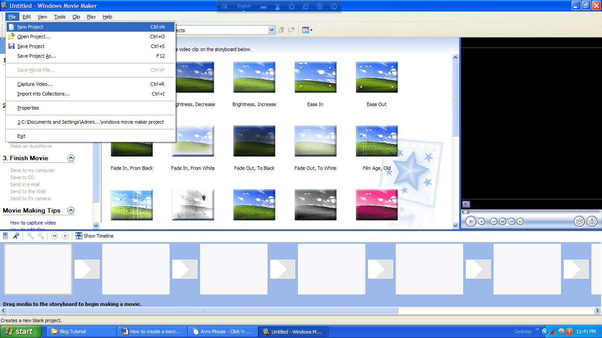Click the Send in e-mail link
This screenshot has width=602, height=338.
click(25, 184)
